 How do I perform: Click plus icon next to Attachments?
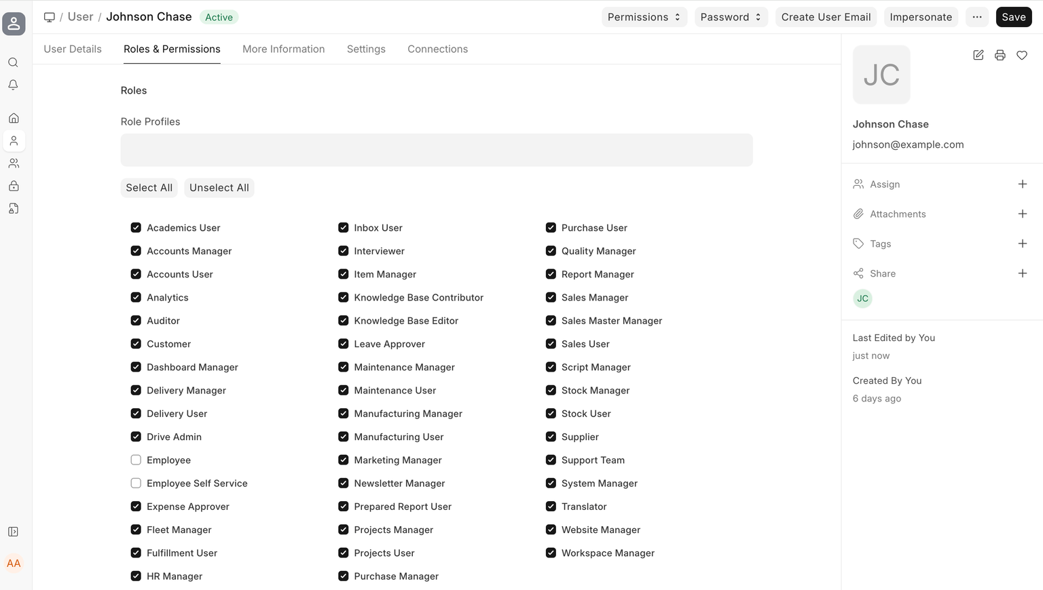[x=1022, y=214]
